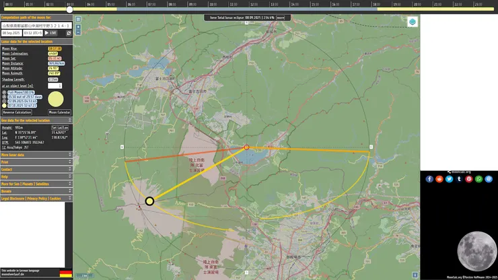The width and height of the screenshot is (498, 280).
Task: Share on Tumblr
Action: coord(459,179)
